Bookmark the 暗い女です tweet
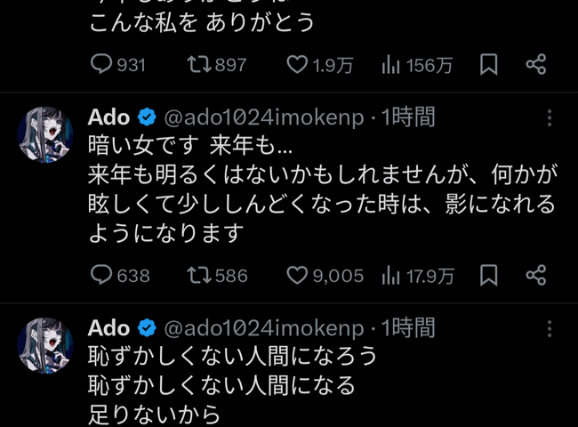Screen dimensions: 578x427 coord(488,275)
